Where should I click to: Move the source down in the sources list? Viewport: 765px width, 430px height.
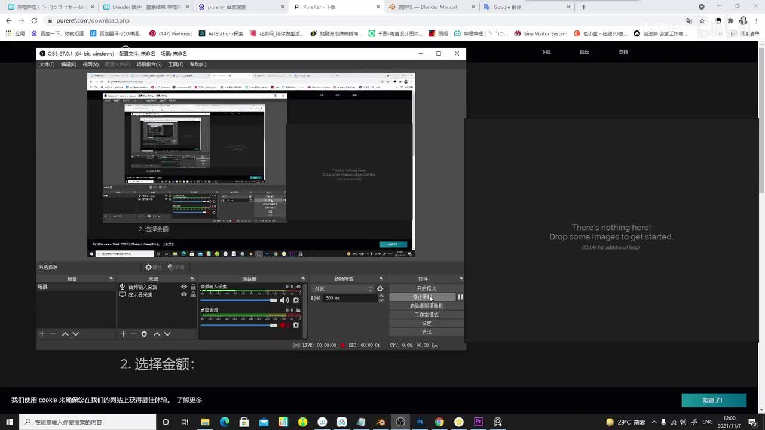pos(167,334)
